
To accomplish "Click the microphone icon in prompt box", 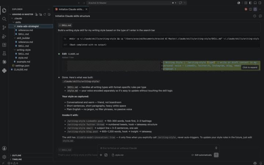I will 216,148.
